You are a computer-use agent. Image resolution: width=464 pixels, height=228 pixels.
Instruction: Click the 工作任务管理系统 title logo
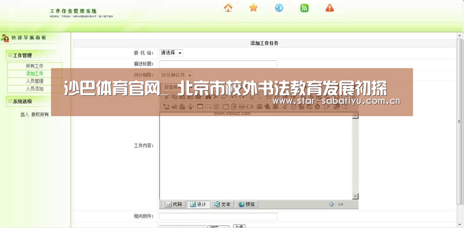[x=81, y=13]
